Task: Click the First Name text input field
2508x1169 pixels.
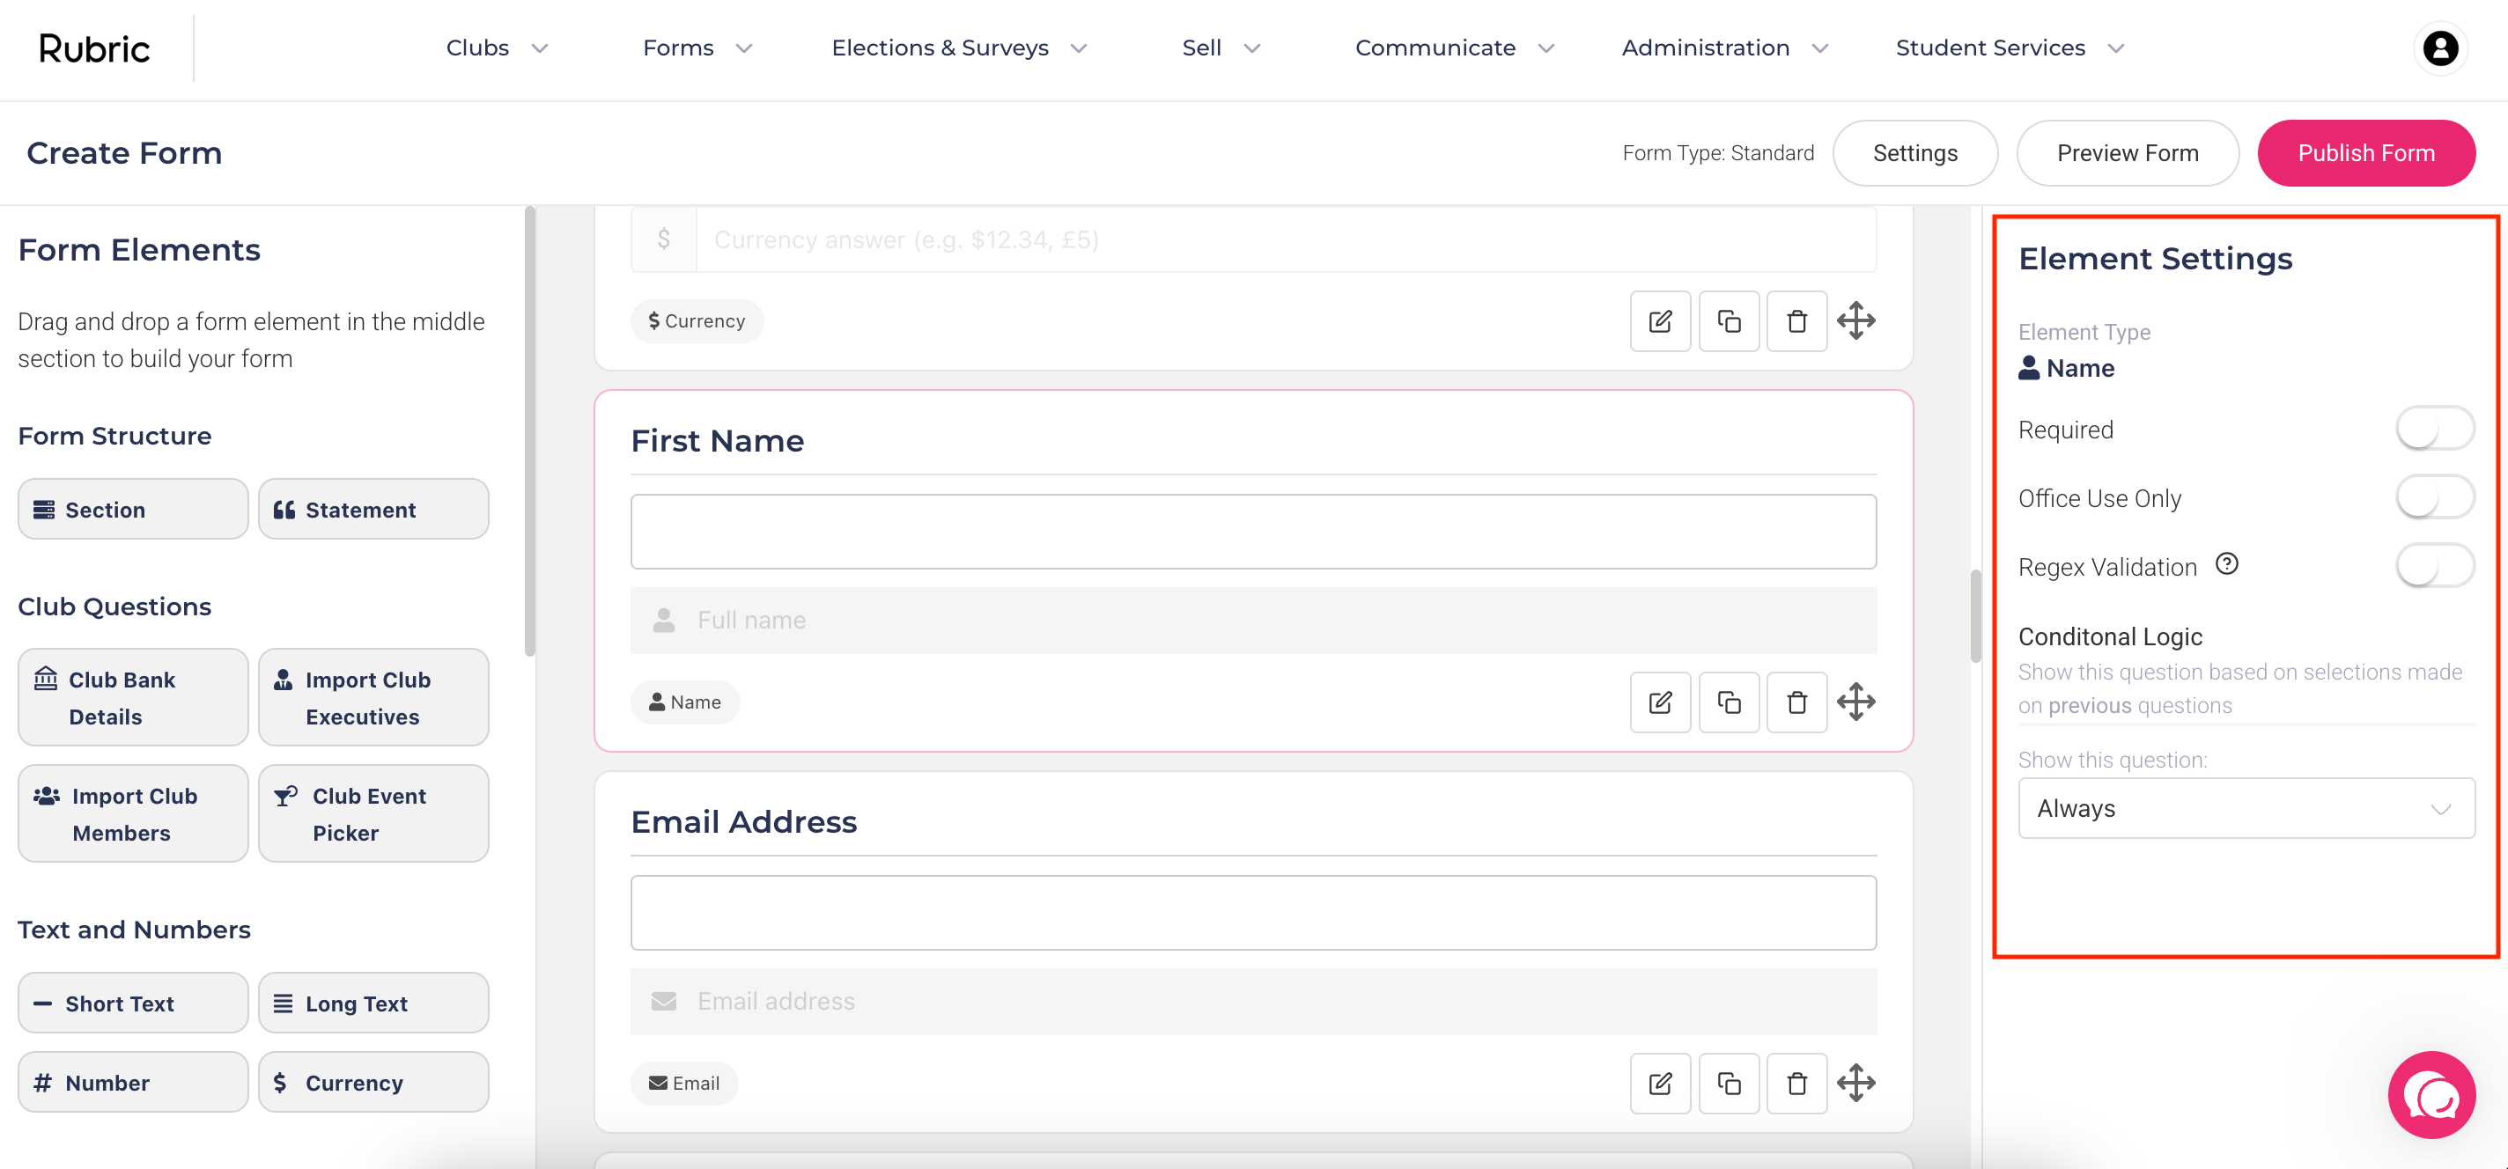Action: (x=1253, y=532)
